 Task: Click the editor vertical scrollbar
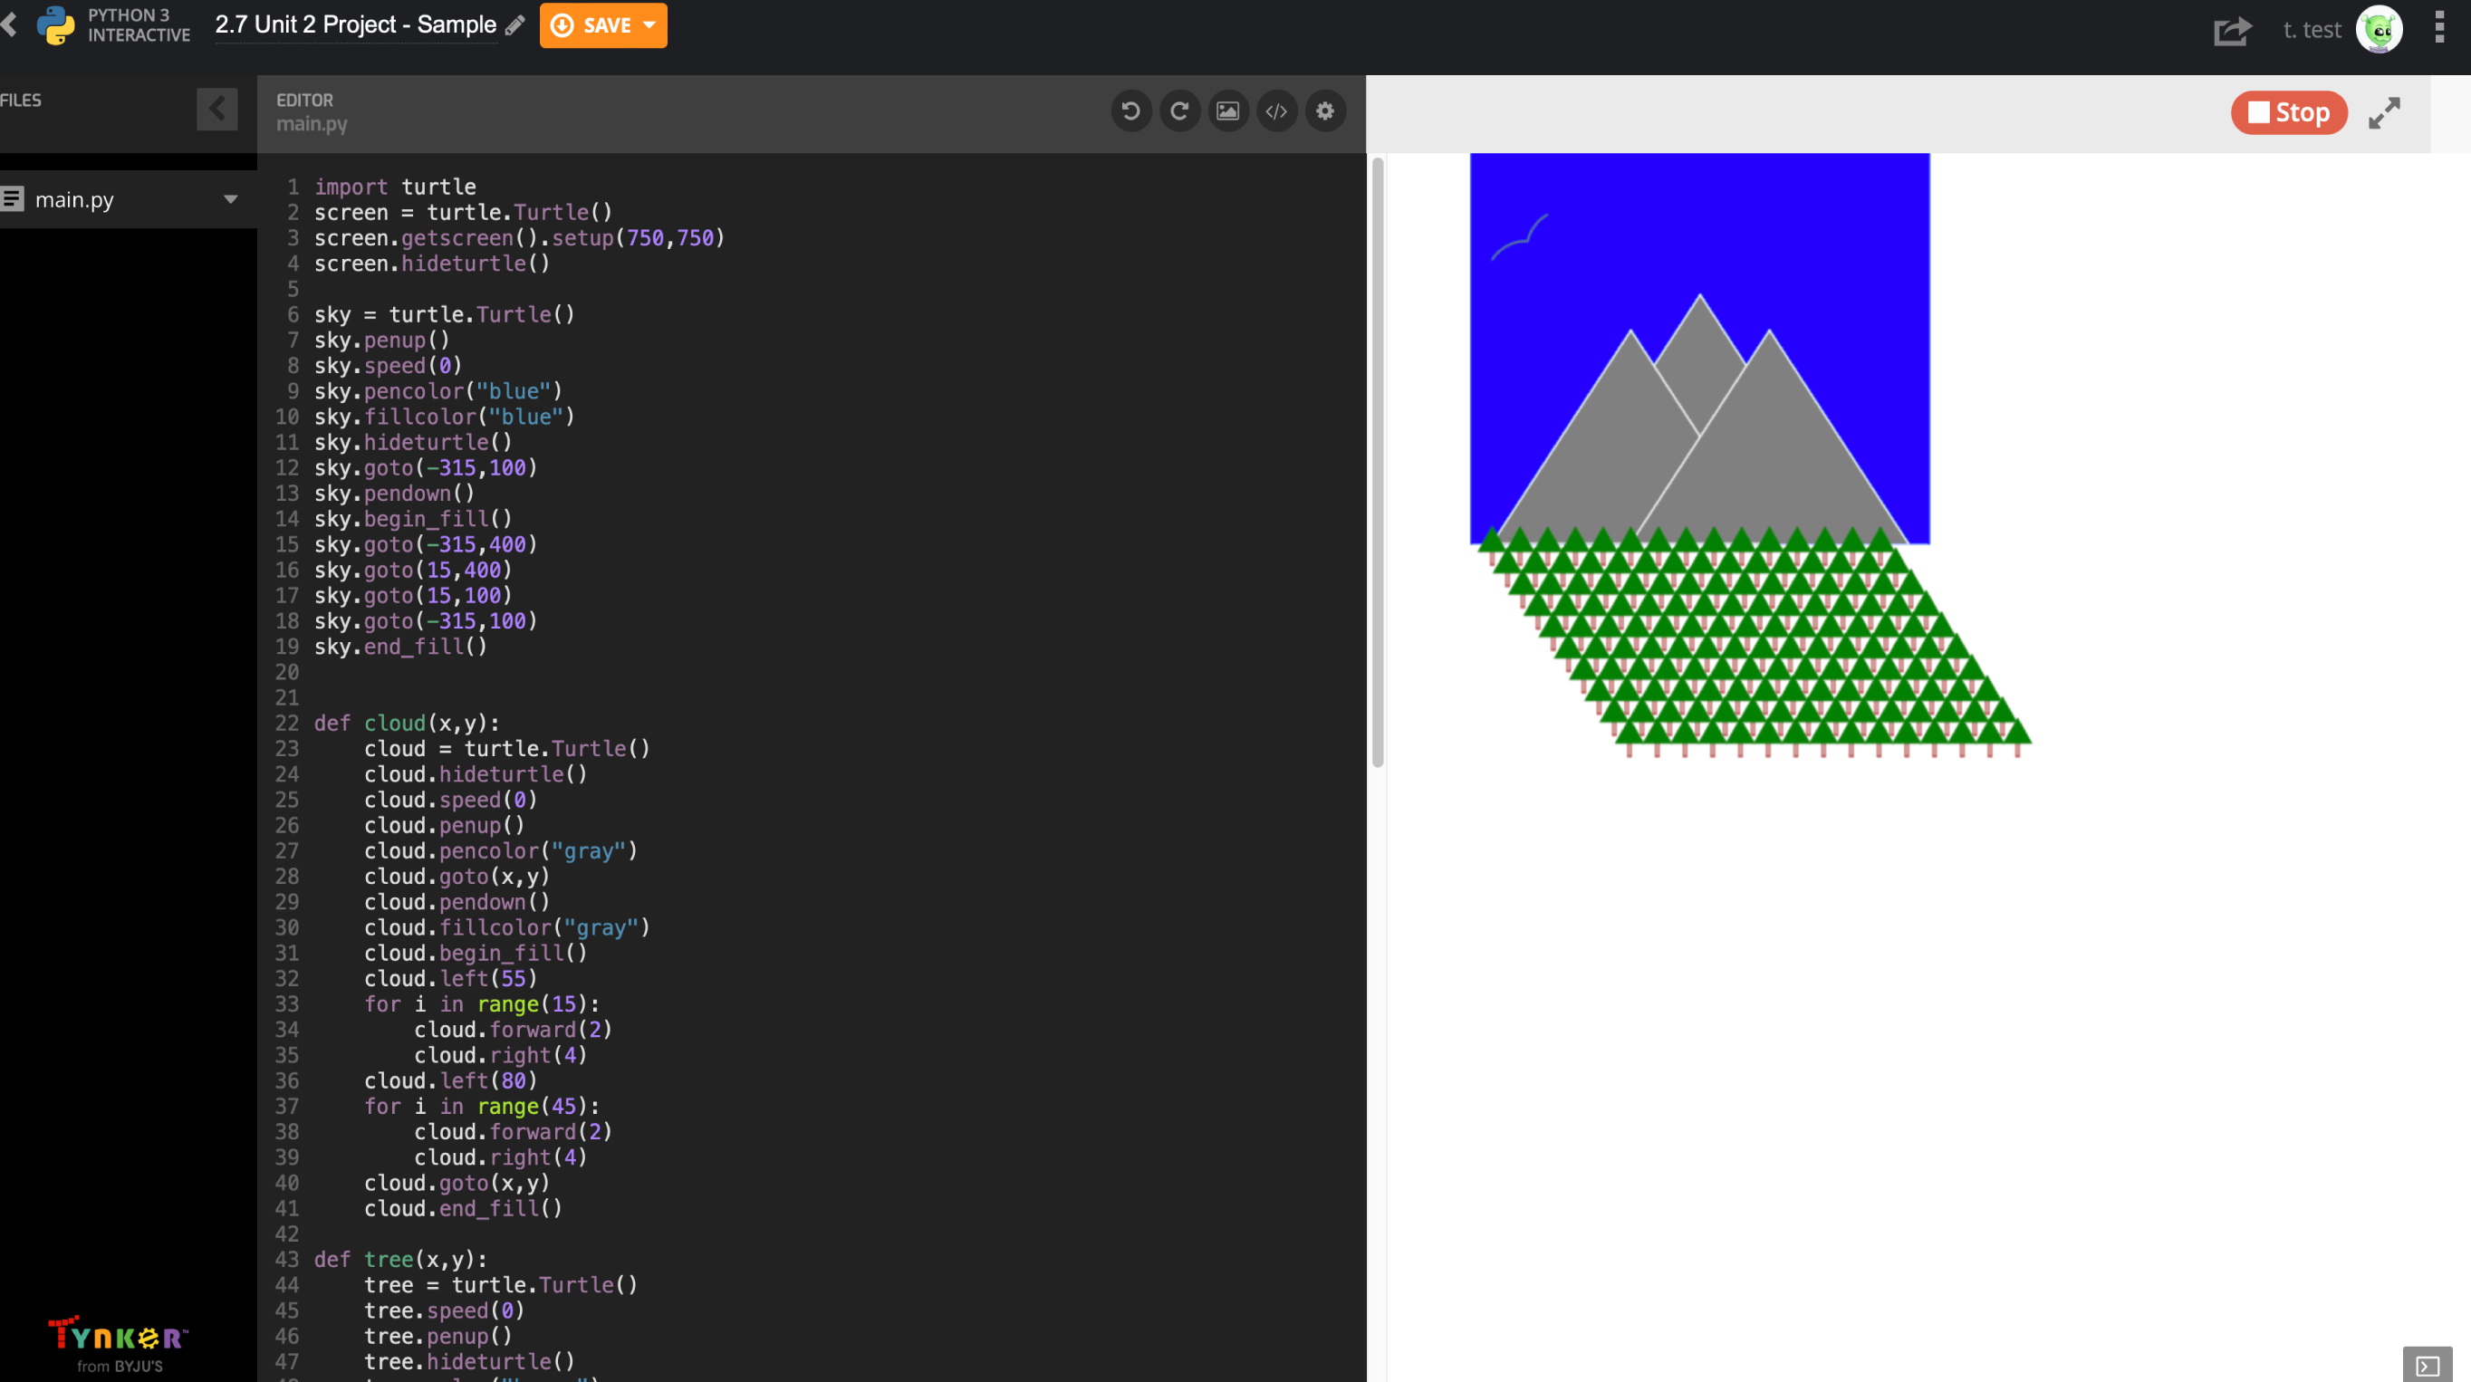(x=1378, y=462)
